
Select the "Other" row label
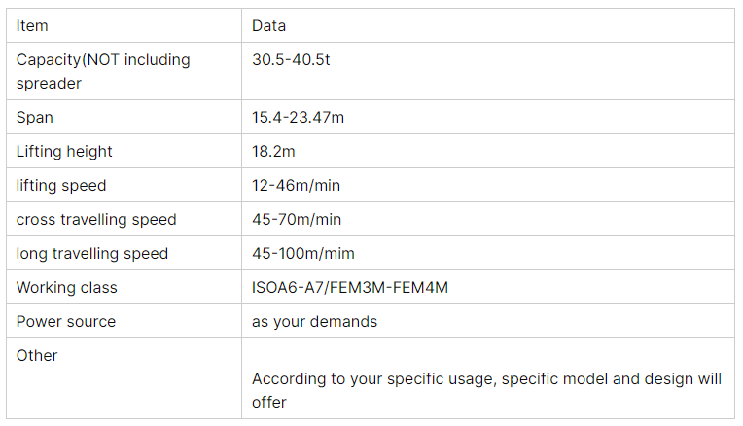[x=37, y=356]
